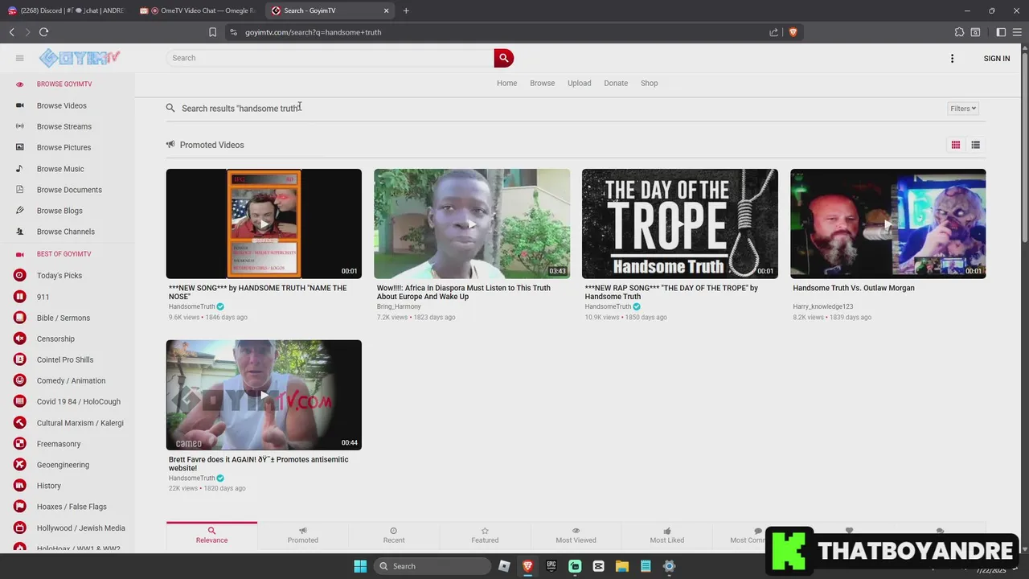
Task: Open Donate in top navigation
Action: tap(616, 83)
